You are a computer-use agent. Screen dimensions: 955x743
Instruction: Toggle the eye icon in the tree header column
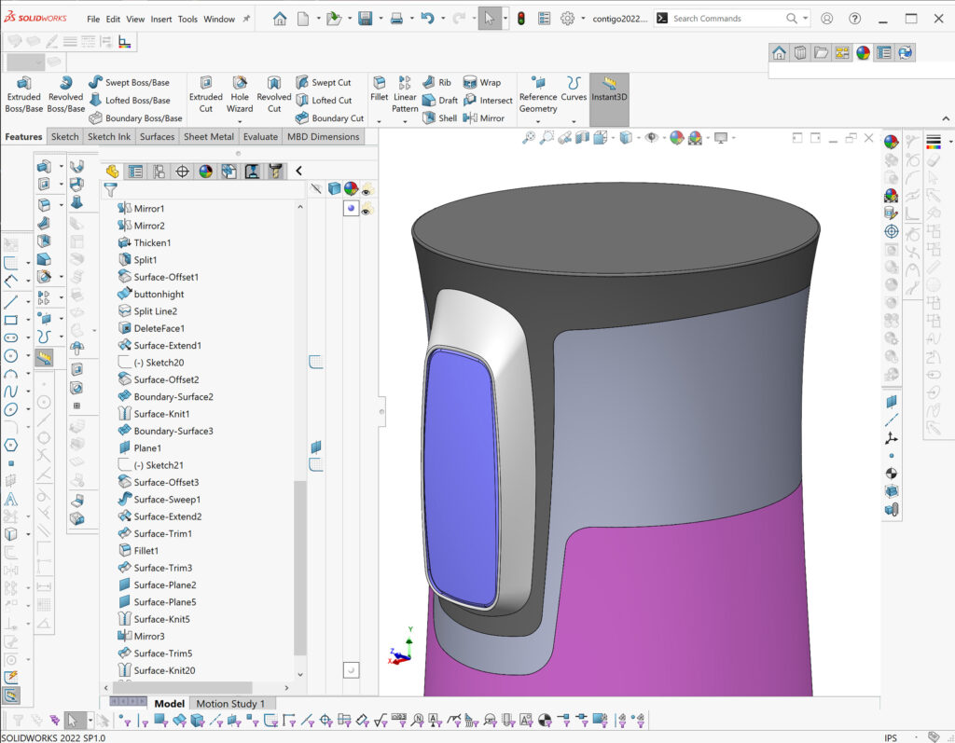tap(364, 193)
